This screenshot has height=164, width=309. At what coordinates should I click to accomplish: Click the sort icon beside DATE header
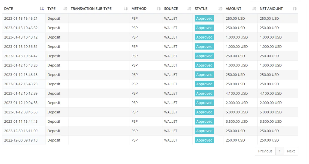coord(42,9)
